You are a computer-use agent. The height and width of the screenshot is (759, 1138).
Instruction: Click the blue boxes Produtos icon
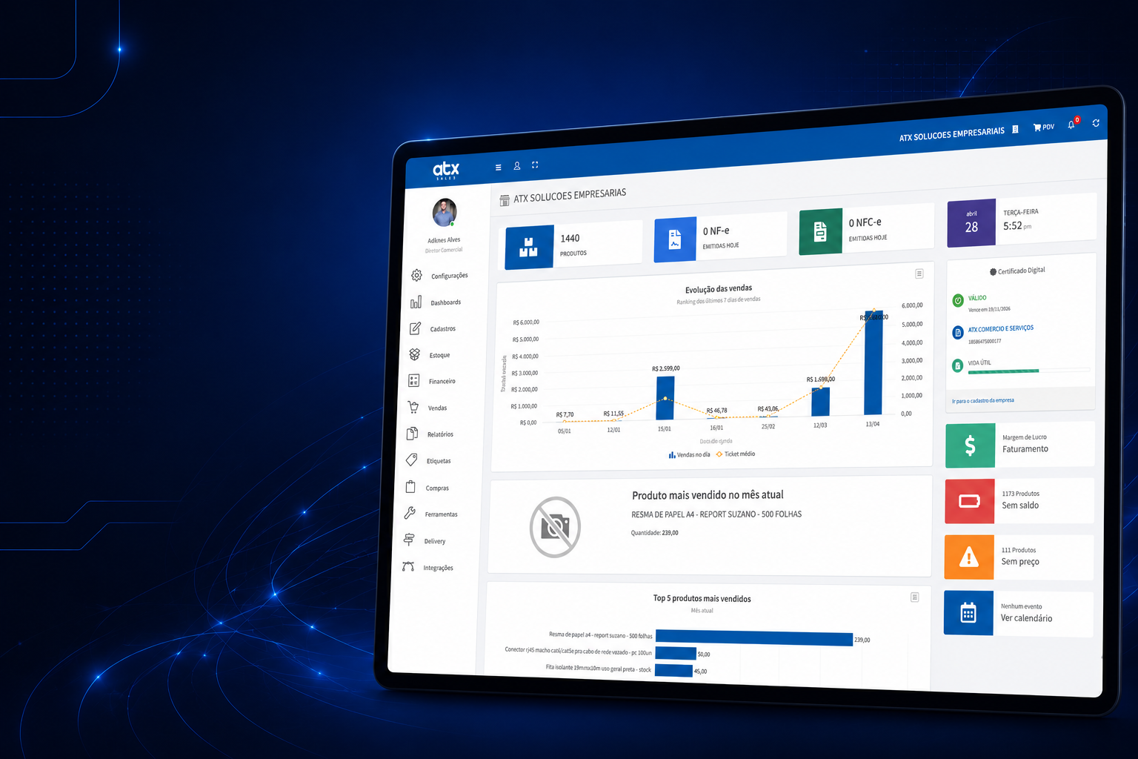[529, 247]
